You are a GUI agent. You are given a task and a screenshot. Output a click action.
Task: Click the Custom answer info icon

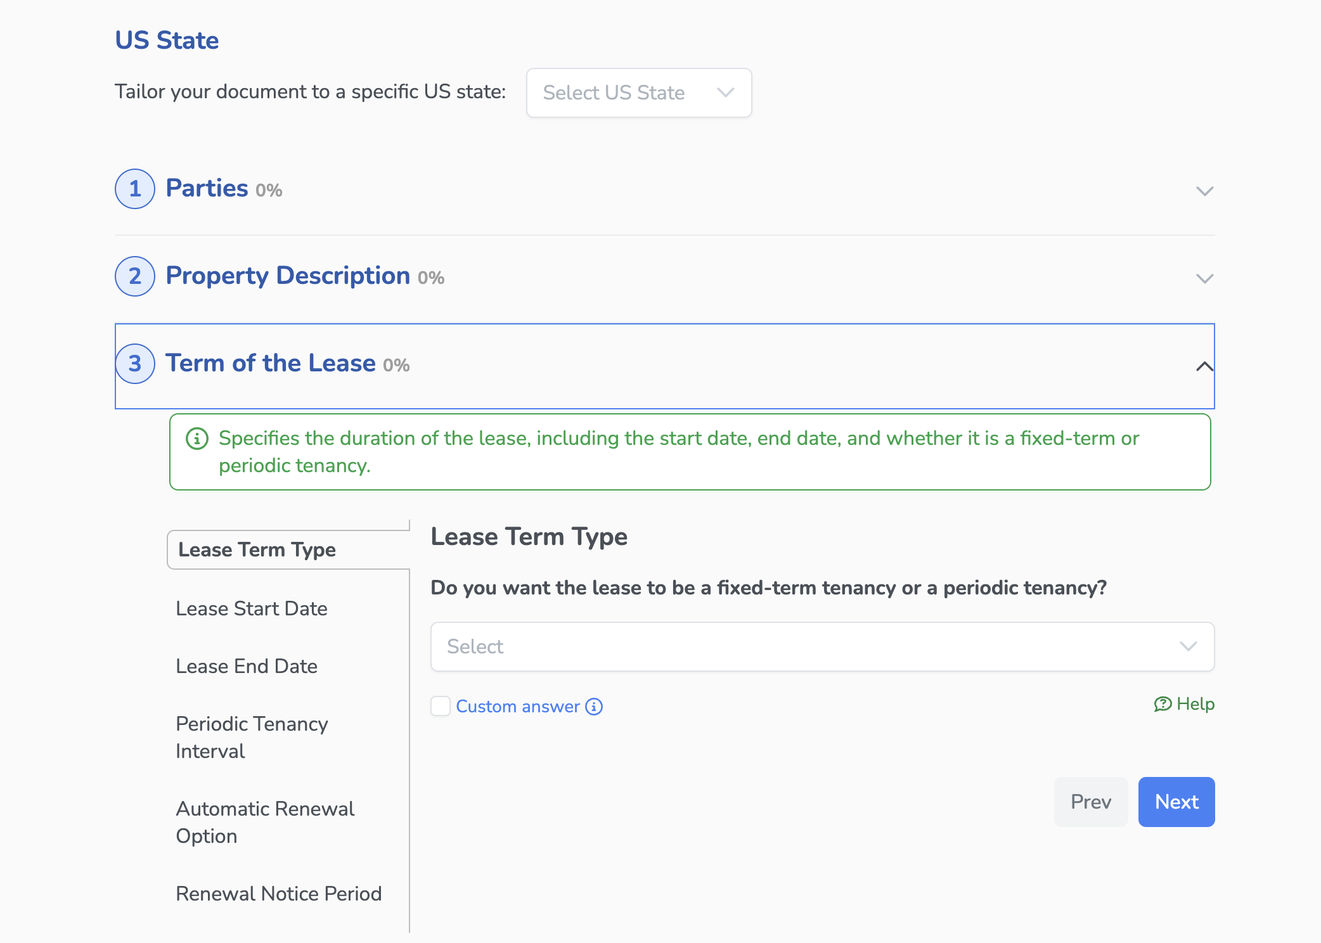(594, 707)
